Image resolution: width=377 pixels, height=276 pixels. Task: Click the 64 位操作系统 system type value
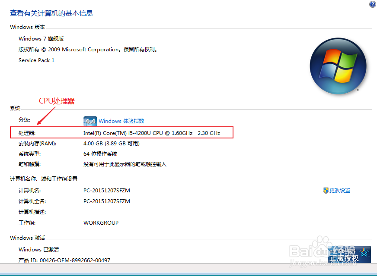pos(100,154)
